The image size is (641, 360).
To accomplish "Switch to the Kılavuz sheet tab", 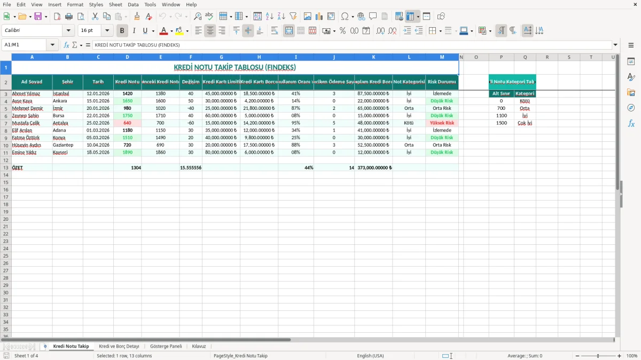I will click(x=199, y=347).
